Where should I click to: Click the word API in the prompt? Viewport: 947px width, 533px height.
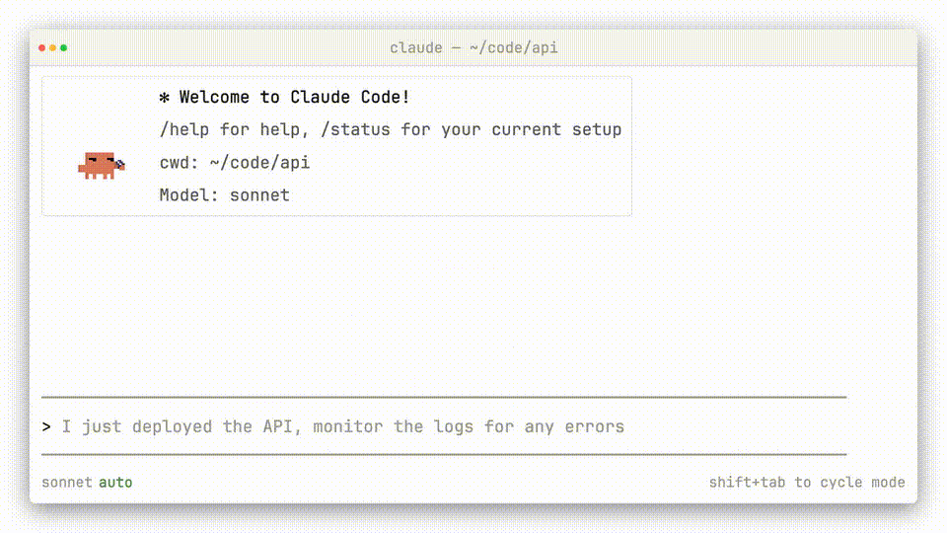click(x=277, y=426)
